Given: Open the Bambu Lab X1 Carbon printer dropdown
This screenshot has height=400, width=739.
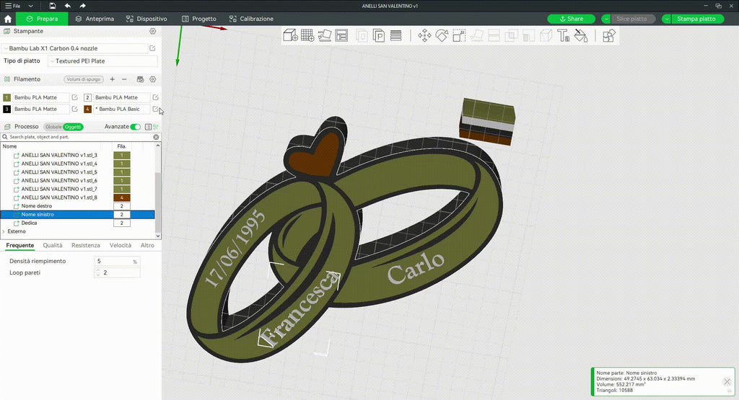Looking at the screenshot, I should tap(75, 48).
